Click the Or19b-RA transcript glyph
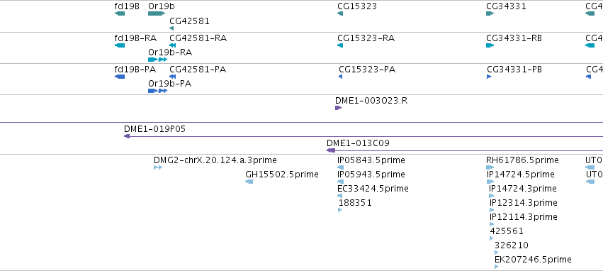This screenshot has width=603, height=271. [158, 60]
